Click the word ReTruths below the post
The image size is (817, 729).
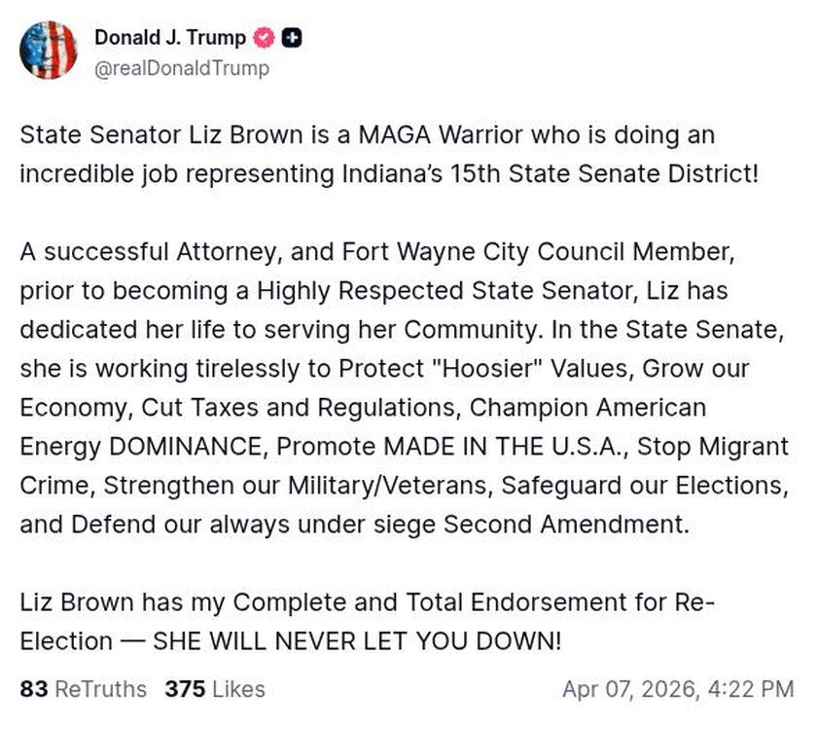click(x=101, y=689)
